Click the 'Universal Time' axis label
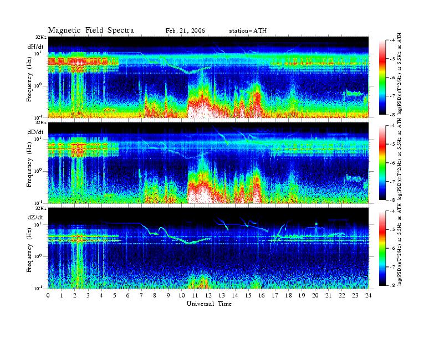The height and width of the screenshot is (339, 439). (x=209, y=304)
